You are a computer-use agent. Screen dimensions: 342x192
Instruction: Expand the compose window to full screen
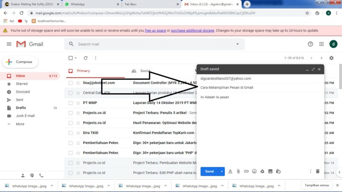(313, 70)
